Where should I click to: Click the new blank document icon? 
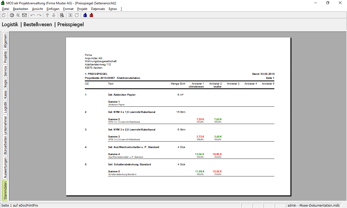click(x=4, y=15)
